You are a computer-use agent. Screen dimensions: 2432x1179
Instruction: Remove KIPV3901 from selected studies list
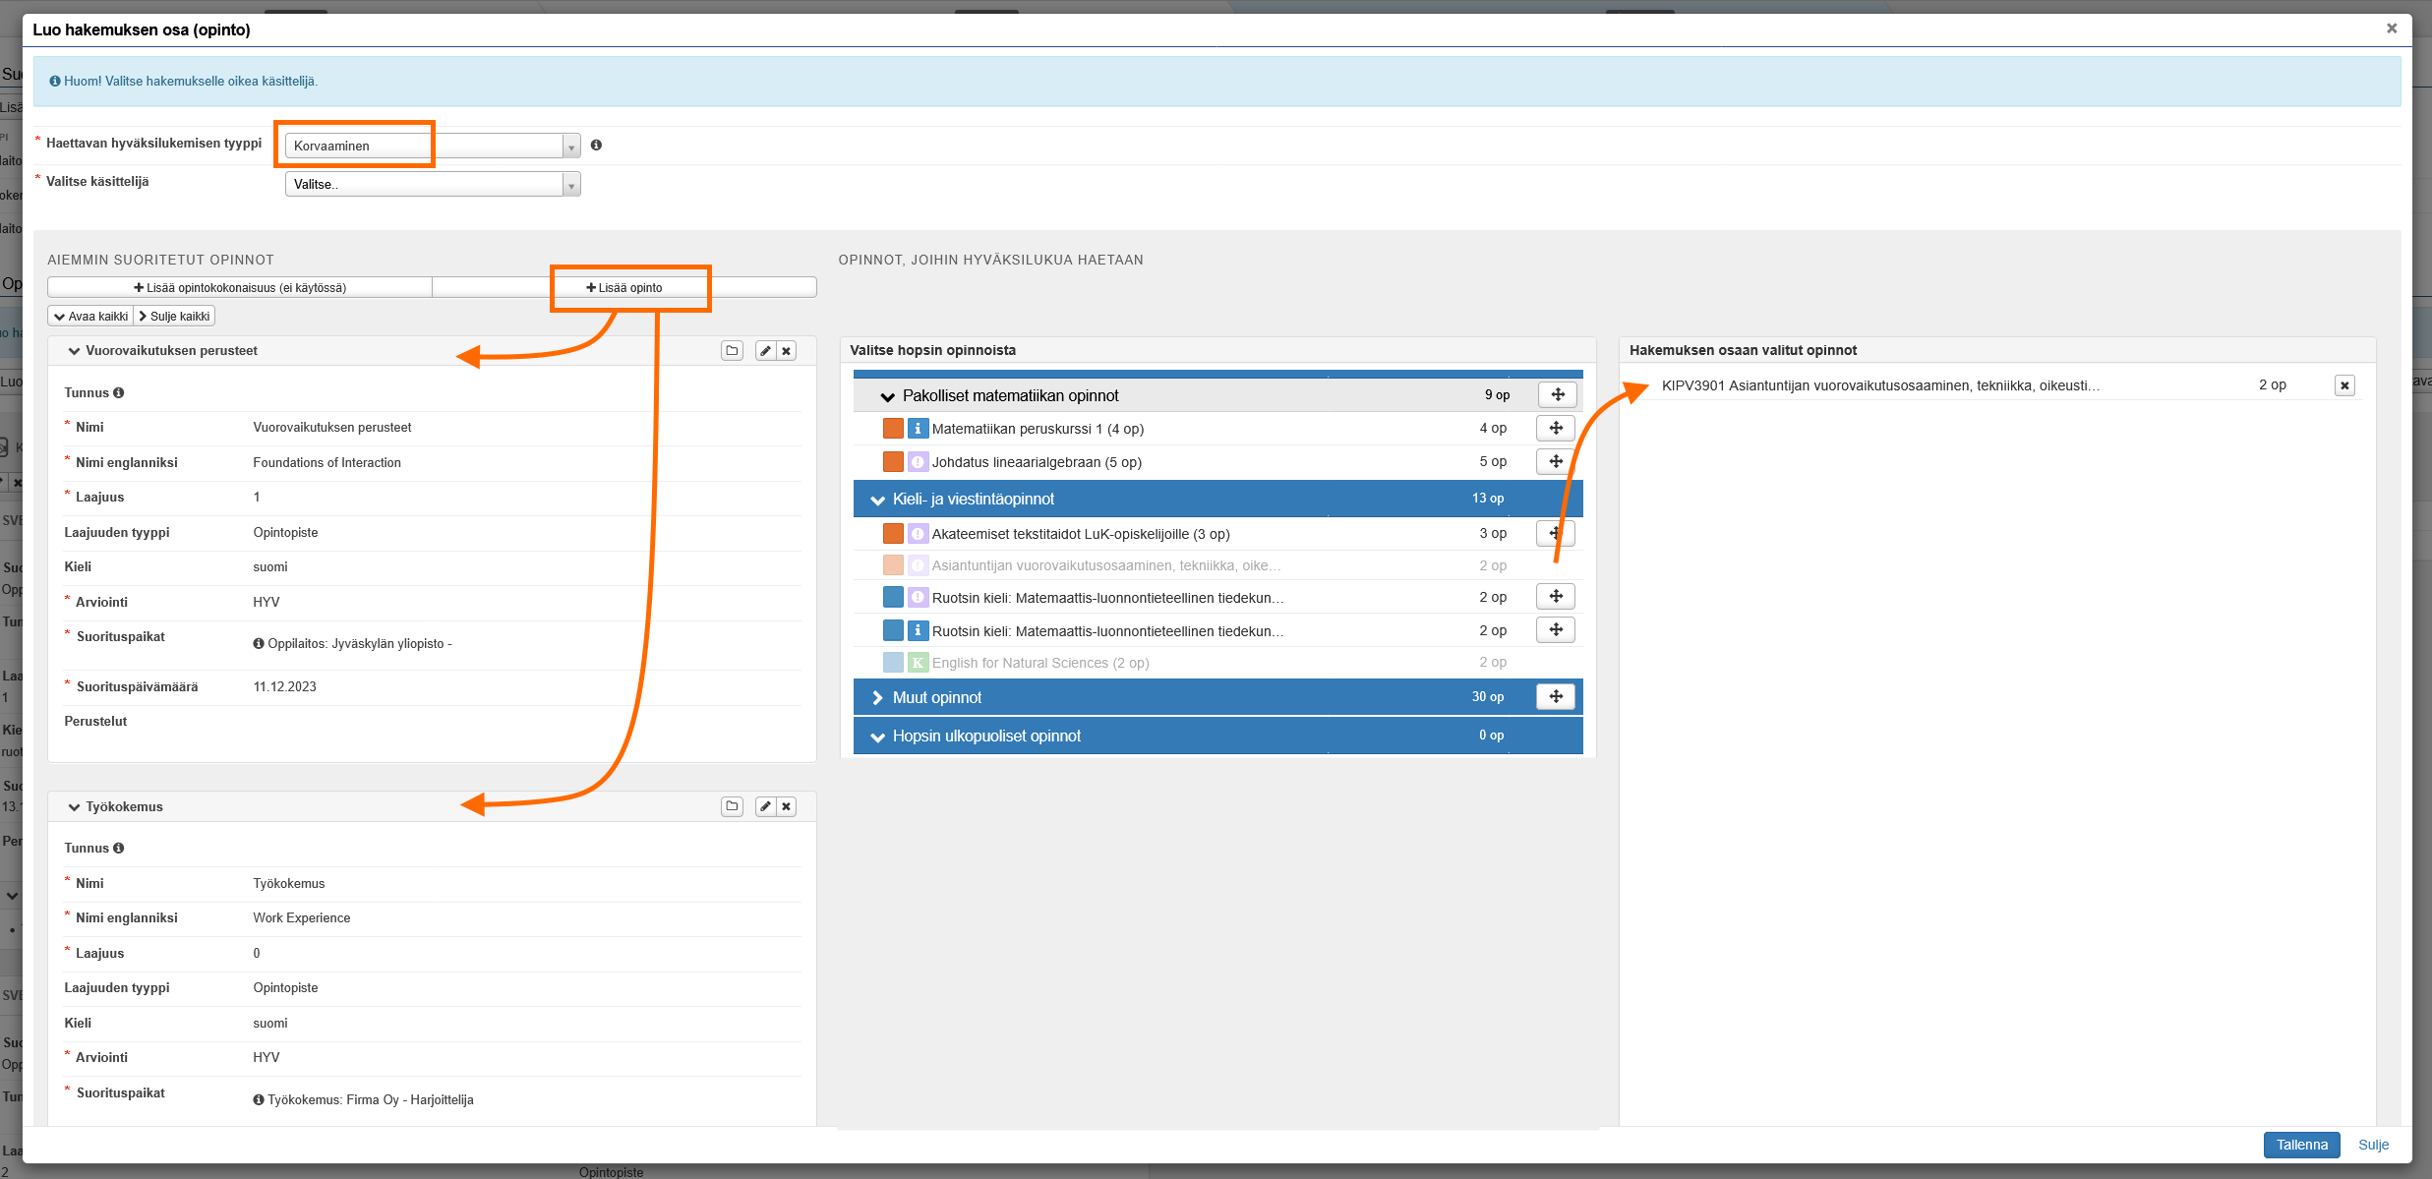[x=2344, y=385]
